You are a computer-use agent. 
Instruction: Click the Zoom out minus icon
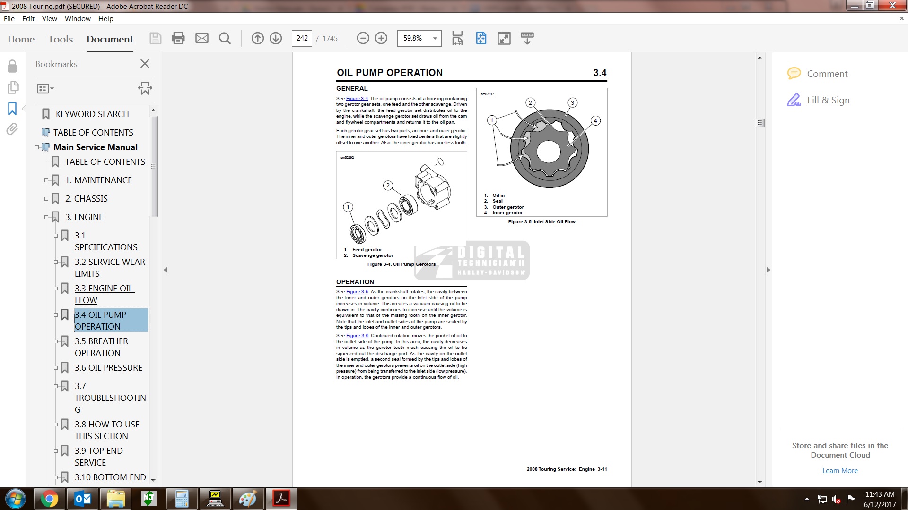pos(363,38)
